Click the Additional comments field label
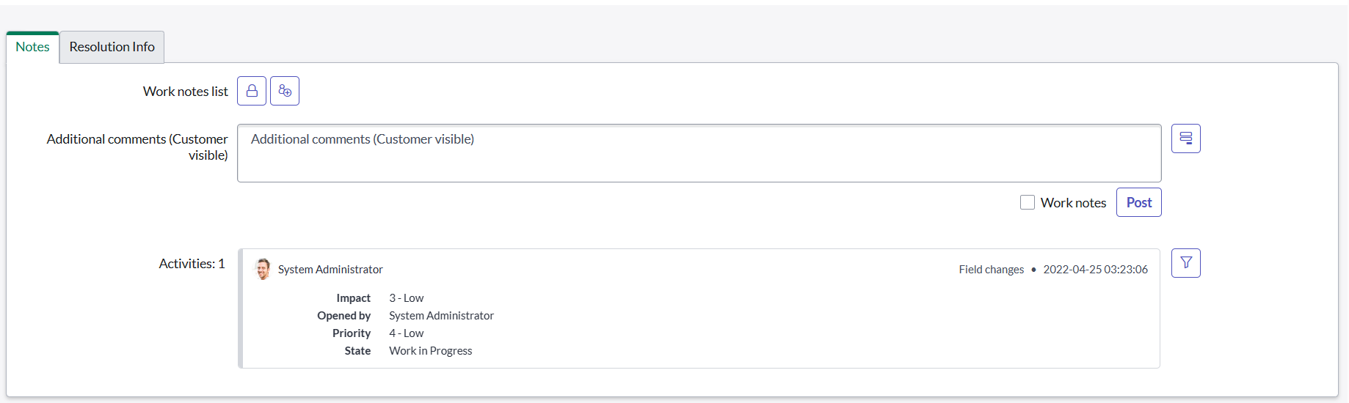The image size is (1349, 403). point(137,147)
